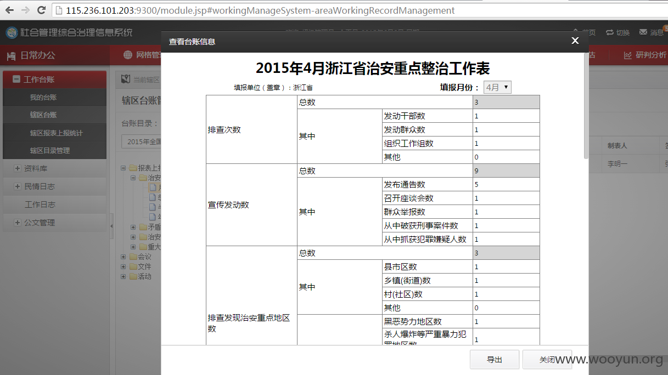Open the 填报月份 4月 dropdown
Viewport: 668px width, 375px height.
pyautogui.click(x=497, y=87)
